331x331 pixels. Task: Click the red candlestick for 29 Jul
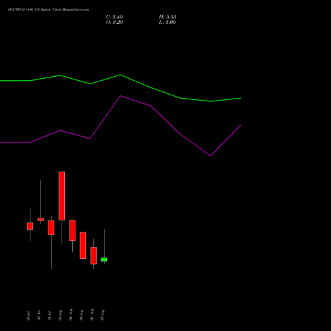30,226
